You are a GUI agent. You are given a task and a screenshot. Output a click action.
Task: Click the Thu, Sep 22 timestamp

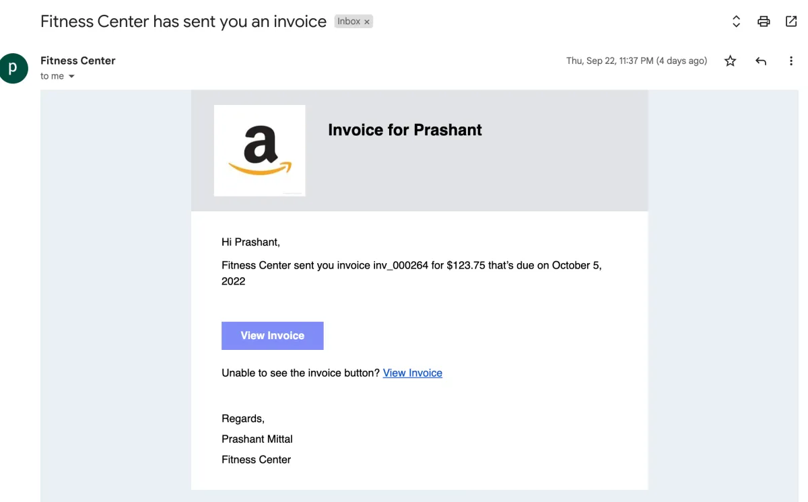coord(636,61)
